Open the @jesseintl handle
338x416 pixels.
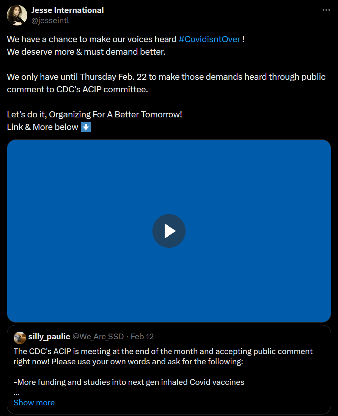tap(50, 21)
